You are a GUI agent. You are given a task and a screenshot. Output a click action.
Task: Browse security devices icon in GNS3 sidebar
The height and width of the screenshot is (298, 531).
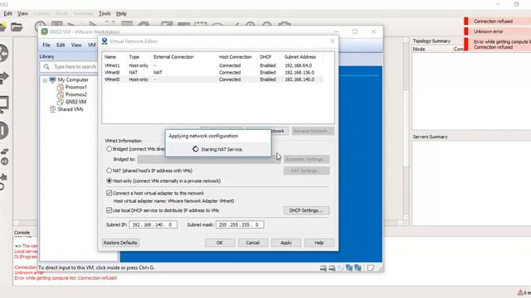[3, 131]
